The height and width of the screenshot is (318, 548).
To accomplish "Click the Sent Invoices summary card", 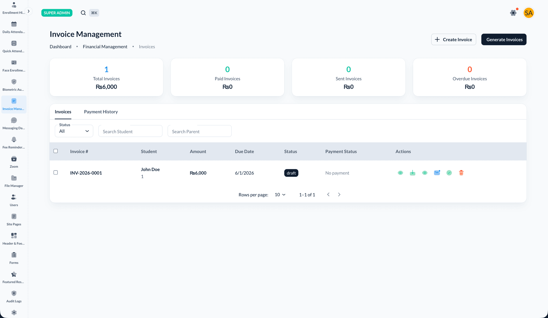I will pos(349,77).
